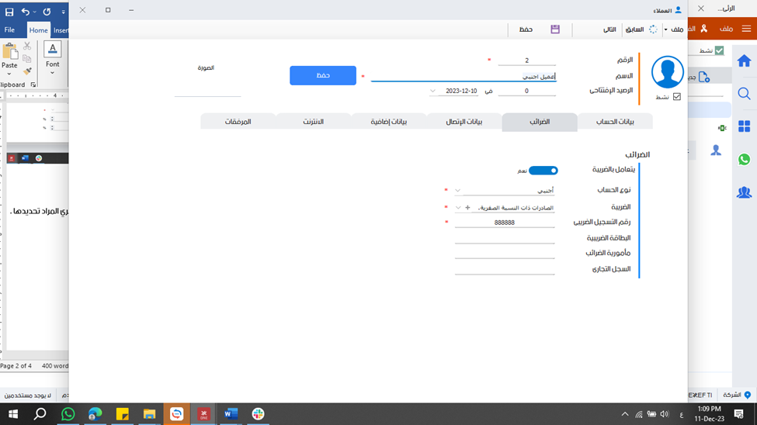
Task: Open the WhatsApp icon in right sidebar
Action: click(x=744, y=160)
